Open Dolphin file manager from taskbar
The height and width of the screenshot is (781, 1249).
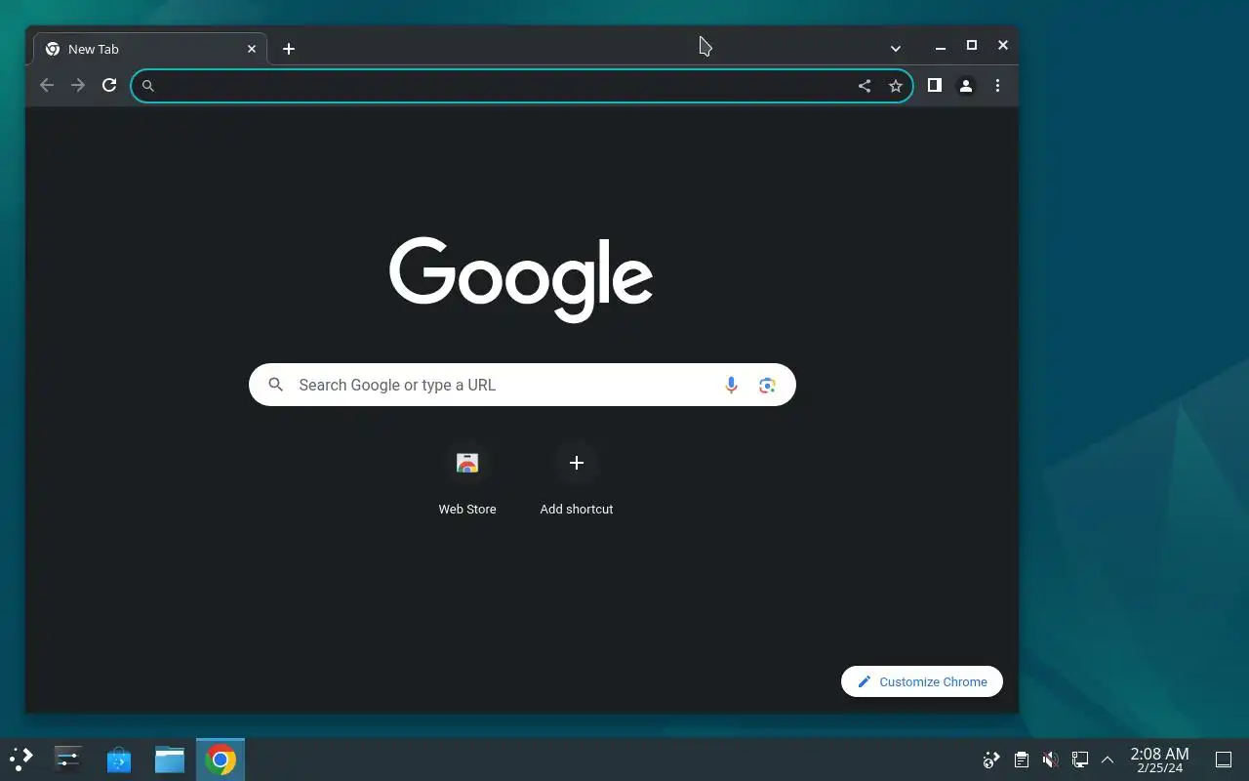(x=170, y=759)
